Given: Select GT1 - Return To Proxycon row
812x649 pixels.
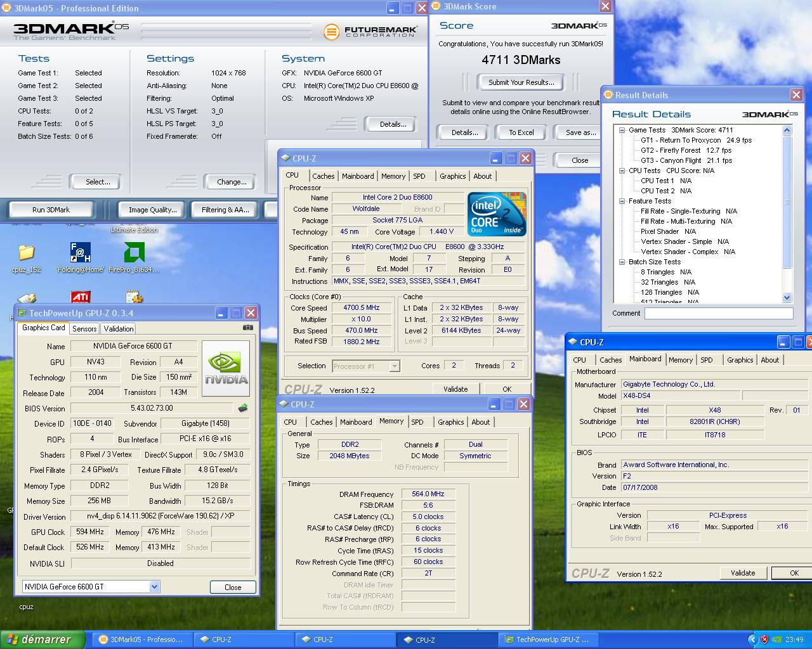Looking at the screenshot, I should point(696,140).
